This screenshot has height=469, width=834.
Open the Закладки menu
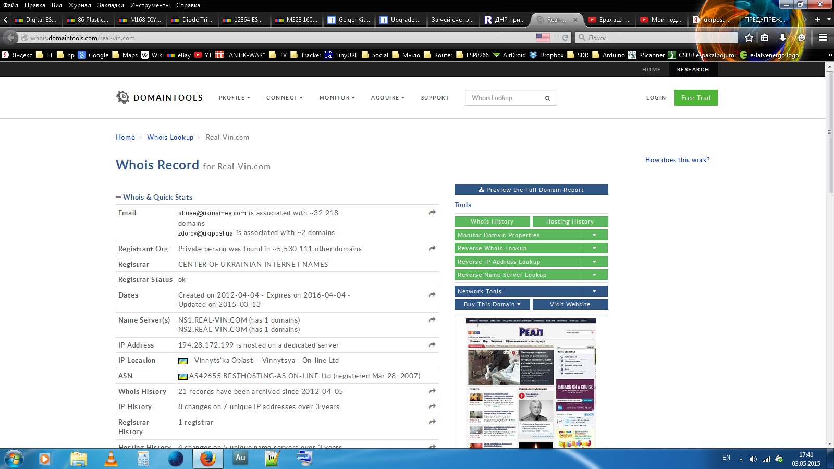click(x=111, y=5)
